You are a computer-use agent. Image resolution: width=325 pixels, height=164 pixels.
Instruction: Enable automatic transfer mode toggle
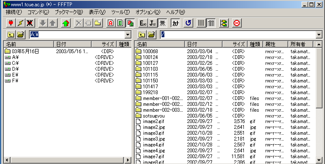(130, 23)
